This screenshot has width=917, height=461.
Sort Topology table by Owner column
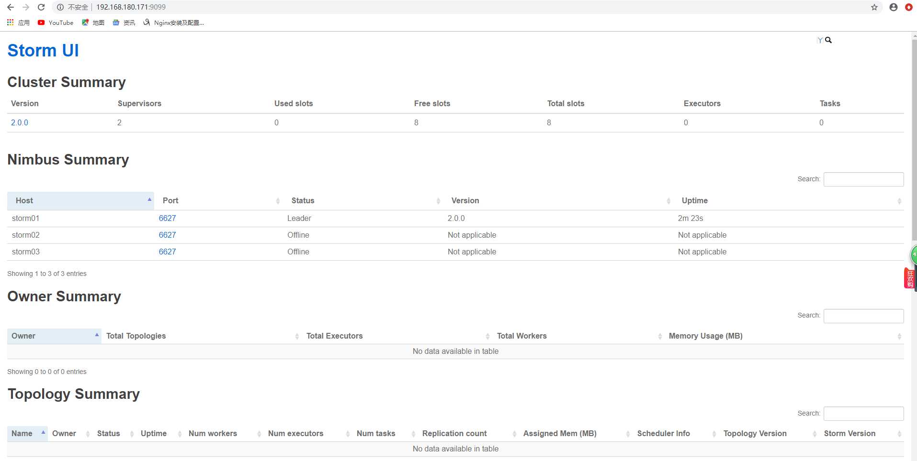[70, 434]
